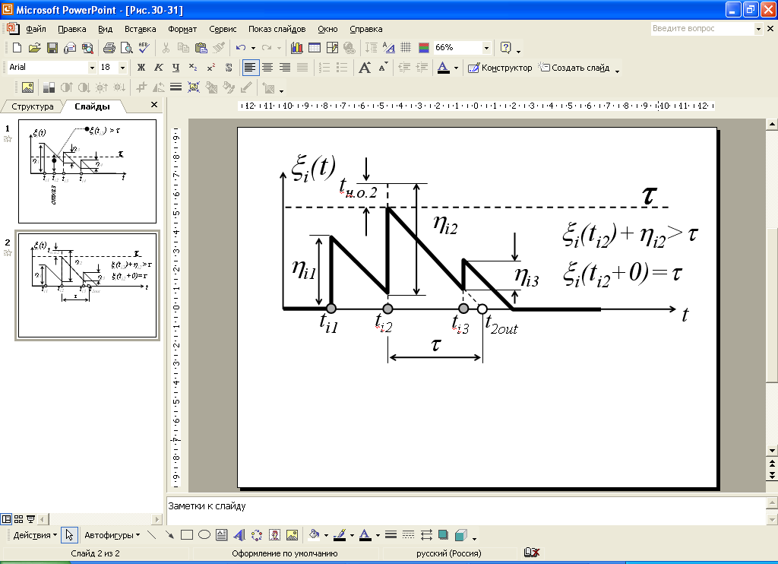Toggle bulleted list
778x564 pixels.
(342, 68)
